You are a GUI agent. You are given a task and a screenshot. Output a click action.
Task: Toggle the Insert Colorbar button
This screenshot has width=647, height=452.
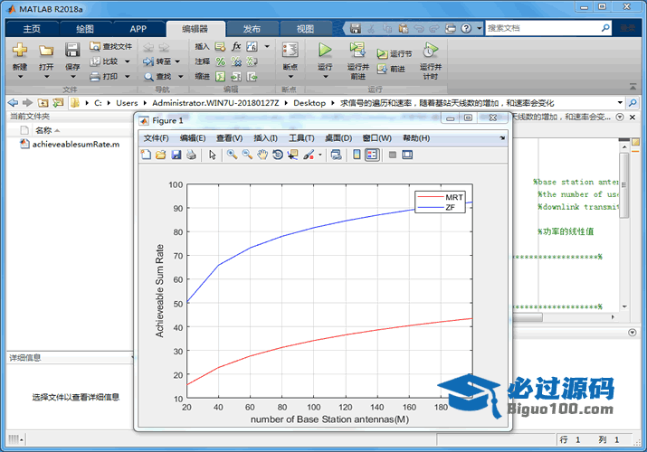(356, 155)
